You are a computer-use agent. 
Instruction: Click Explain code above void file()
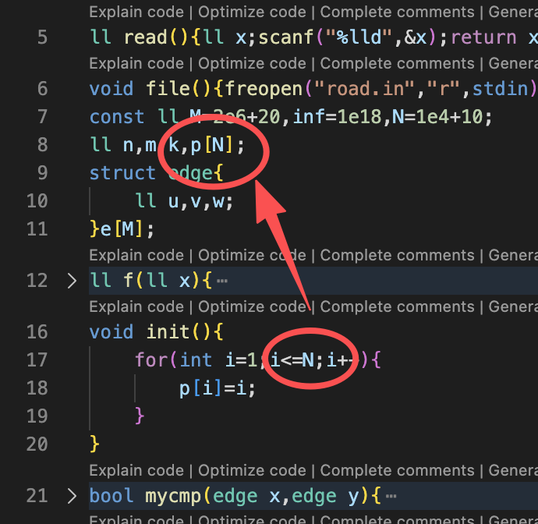136,63
